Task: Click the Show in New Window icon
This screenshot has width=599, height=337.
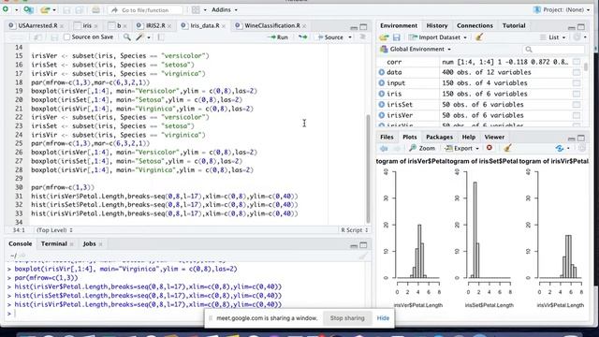Action: point(37,37)
